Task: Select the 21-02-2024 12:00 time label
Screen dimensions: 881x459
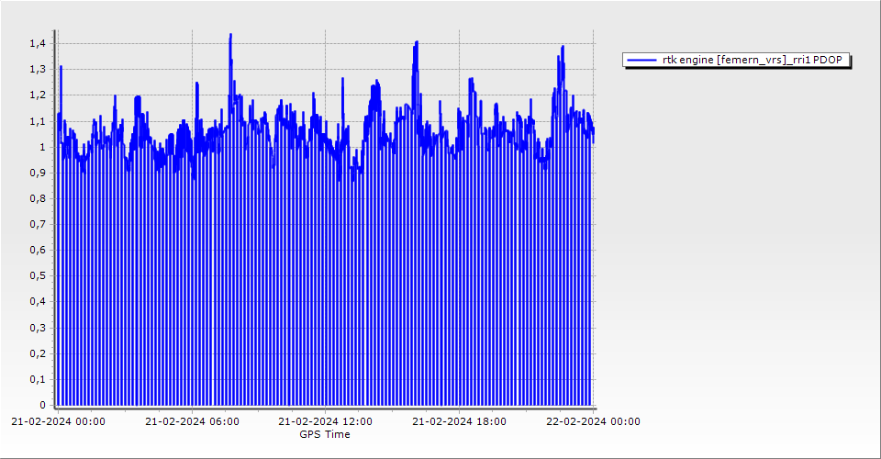Action: 326,422
